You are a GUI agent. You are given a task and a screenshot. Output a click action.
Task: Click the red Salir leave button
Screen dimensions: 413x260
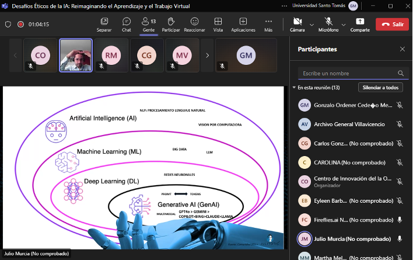(x=392, y=25)
